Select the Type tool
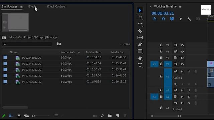 coord(140,65)
